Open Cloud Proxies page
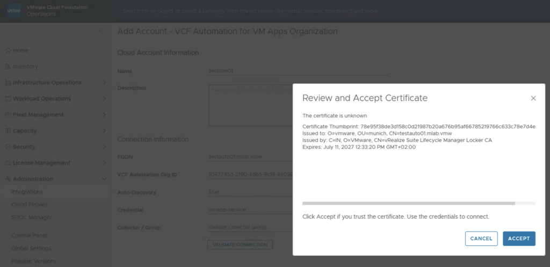550x267 pixels. point(29,205)
